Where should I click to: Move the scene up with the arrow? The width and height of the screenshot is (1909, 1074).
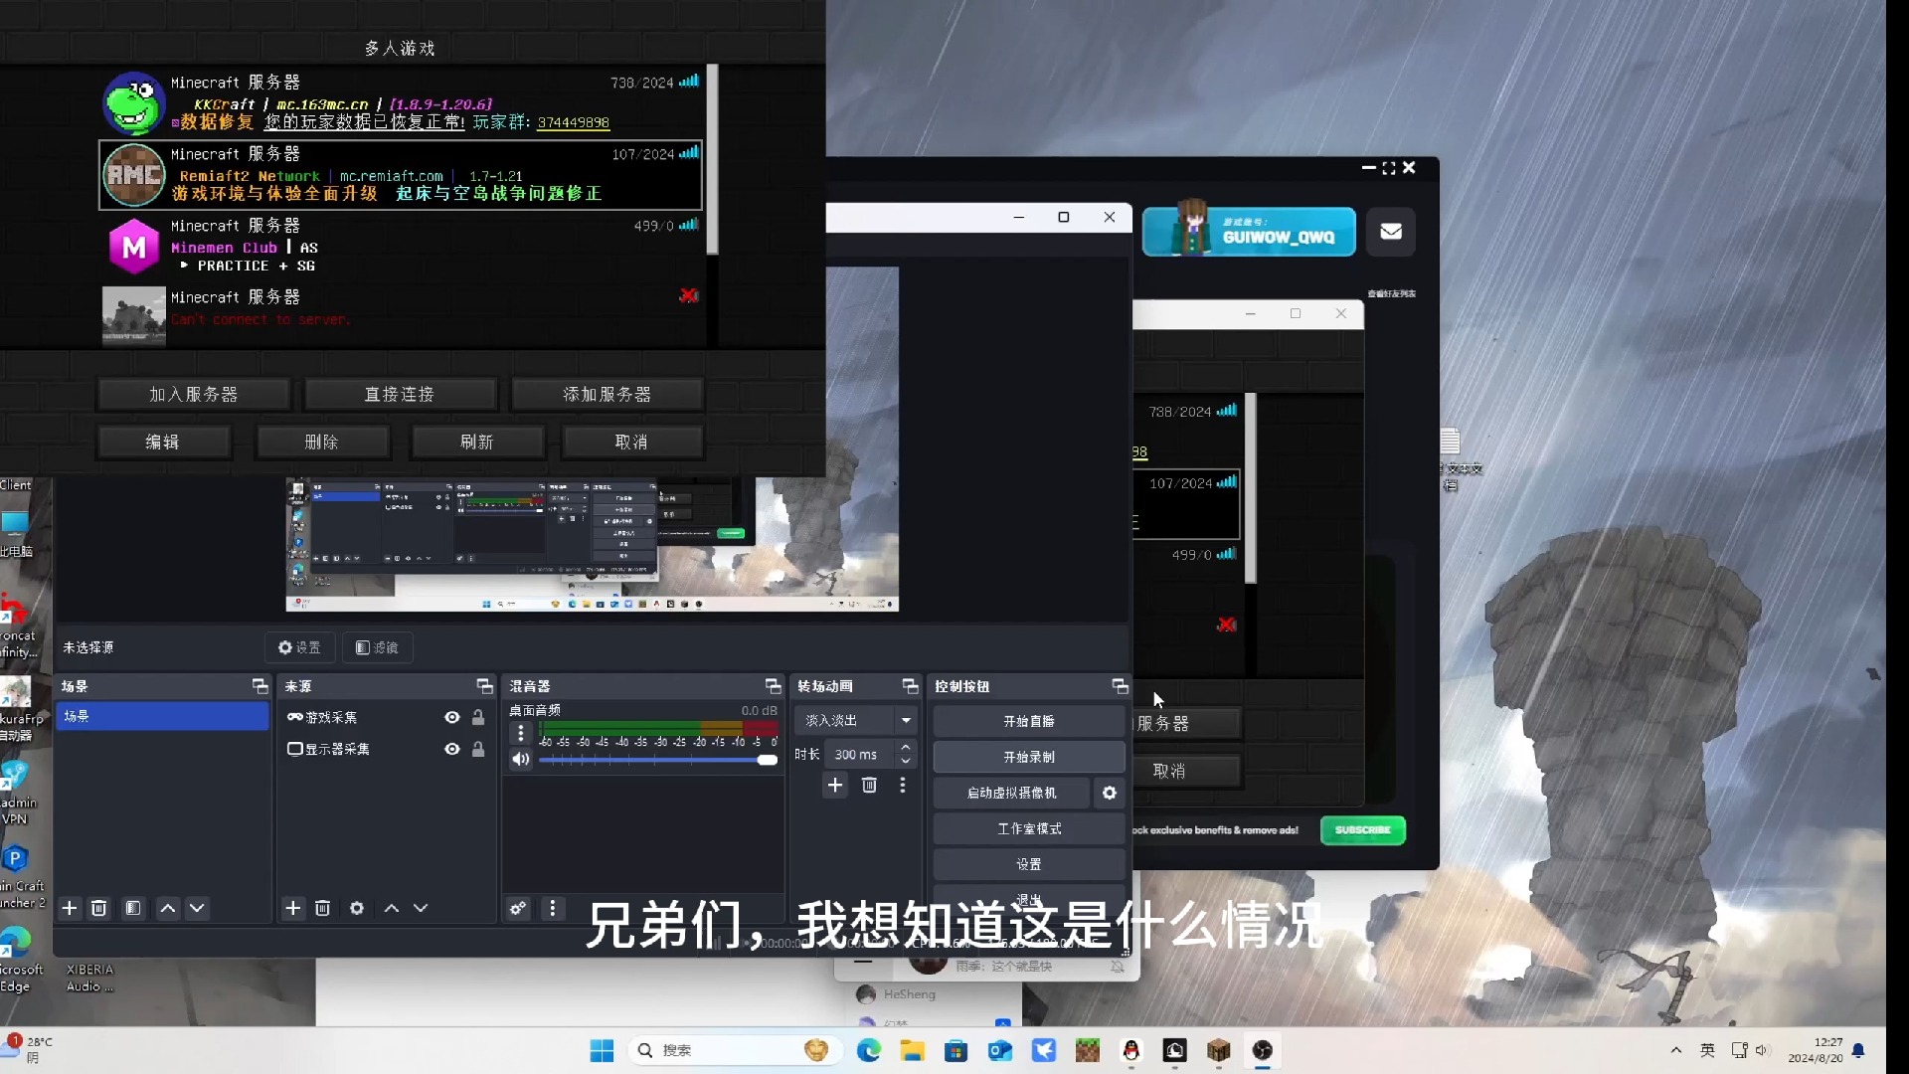click(x=168, y=908)
